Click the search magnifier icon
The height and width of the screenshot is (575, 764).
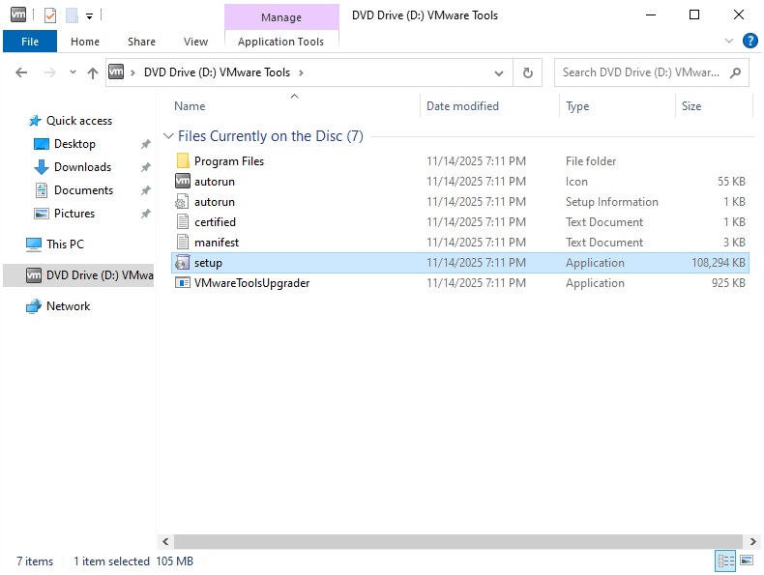[736, 72]
